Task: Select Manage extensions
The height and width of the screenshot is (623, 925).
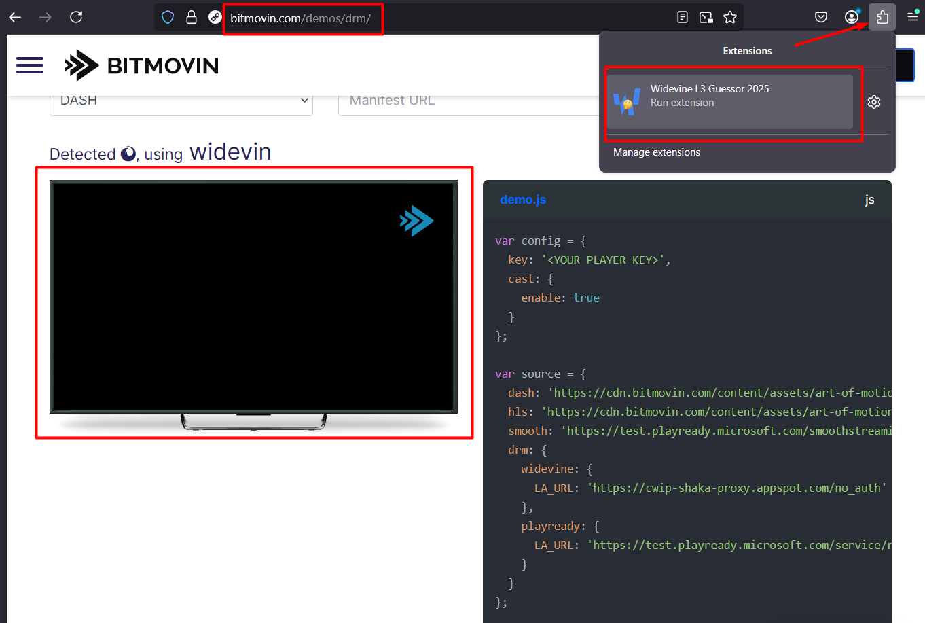Action: point(657,152)
